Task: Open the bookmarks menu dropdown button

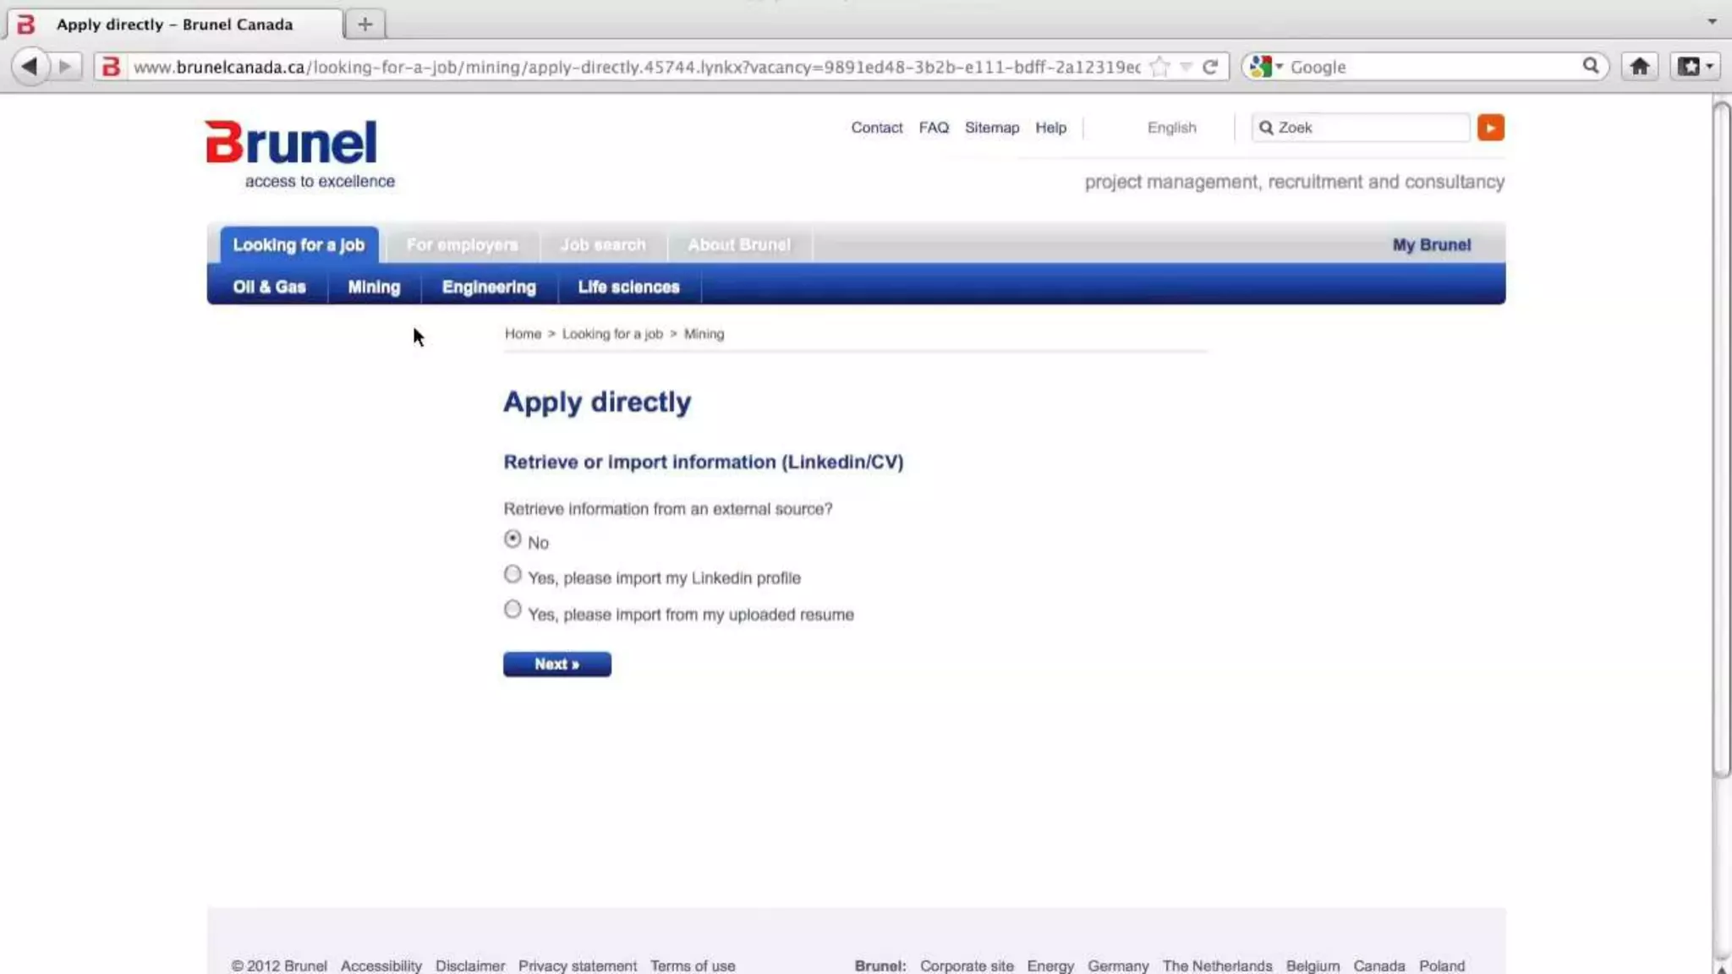Action: (x=1695, y=66)
